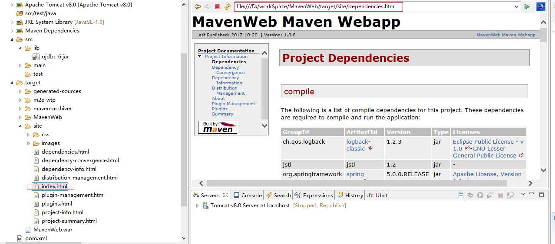Expand JRE System Library node
The height and width of the screenshot is (244, 555).
click(12, 22)
